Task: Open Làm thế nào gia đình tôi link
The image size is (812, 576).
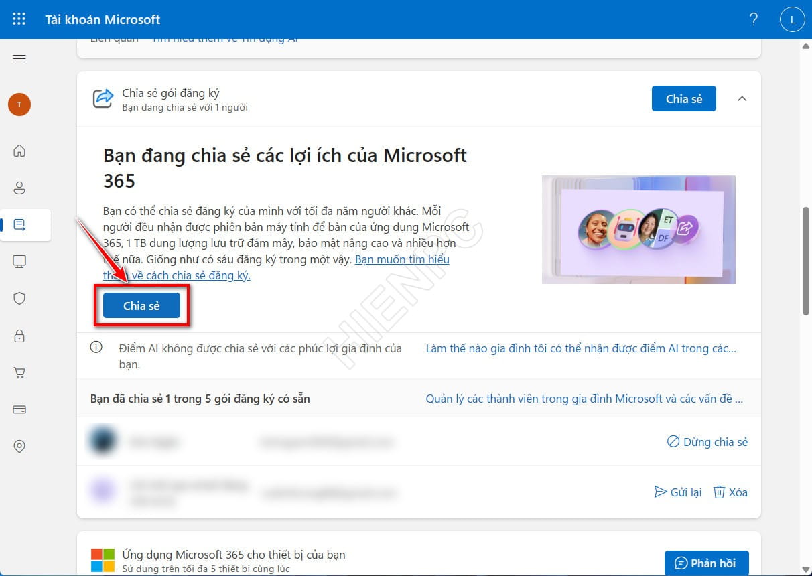Action: tap(581, 348)
